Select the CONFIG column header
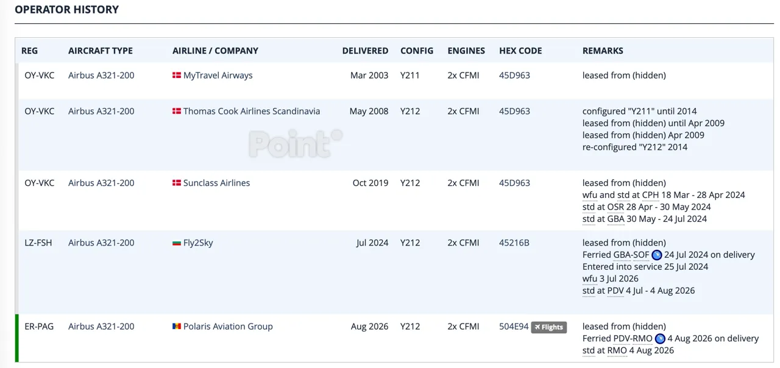 click(417, 51)
